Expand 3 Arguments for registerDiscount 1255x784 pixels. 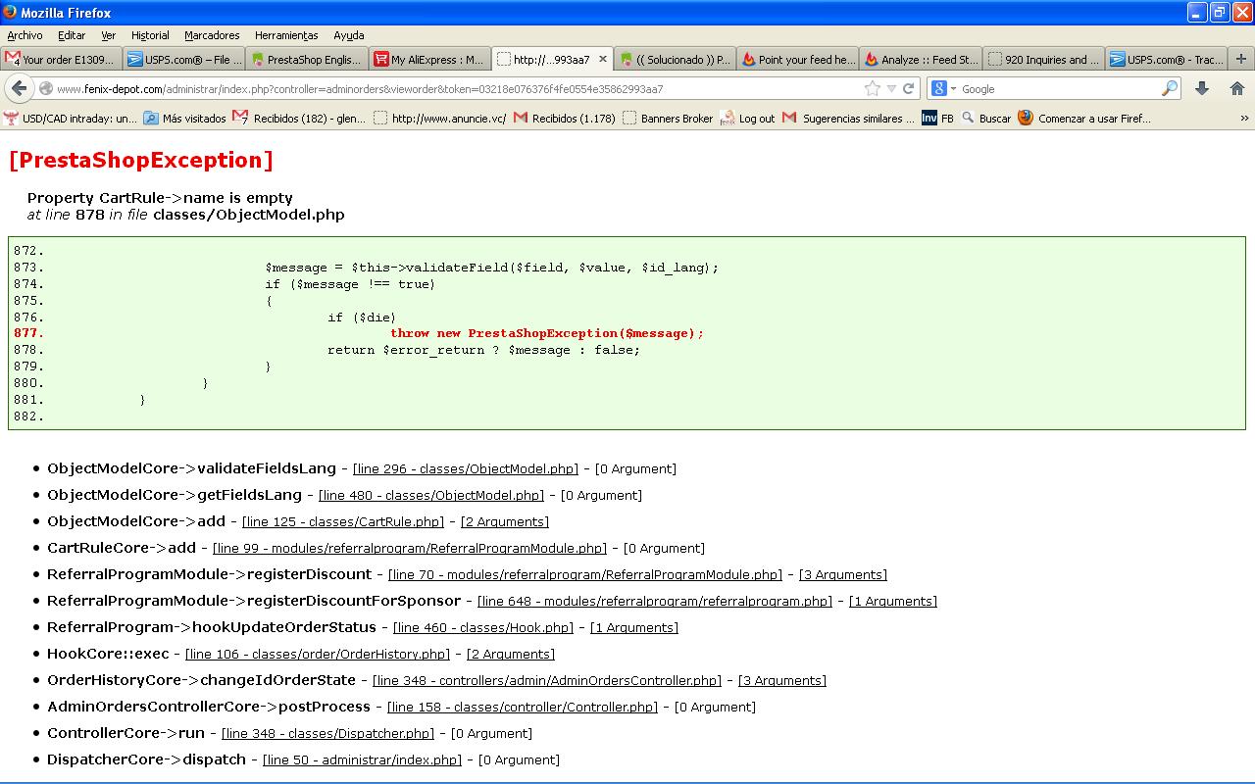[843, 575]
